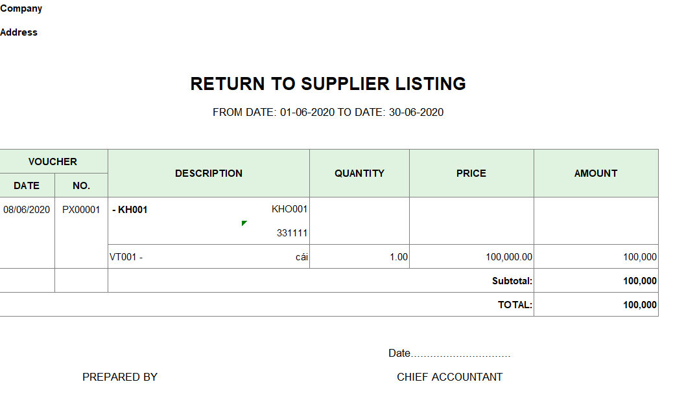Select the KHO001 warehouse code
Image resolution: width=673 pixels, height=393 pixels.
(x=289, y=209)
